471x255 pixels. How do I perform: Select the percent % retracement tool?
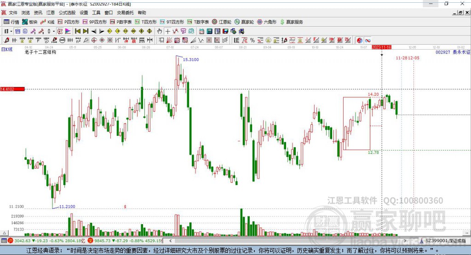tap(253, 40)
